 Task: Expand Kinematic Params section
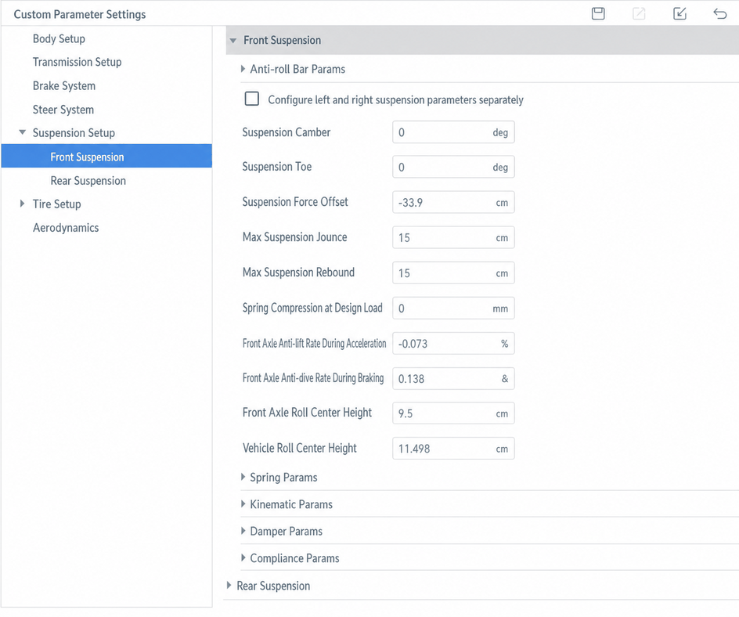point(243,504)
